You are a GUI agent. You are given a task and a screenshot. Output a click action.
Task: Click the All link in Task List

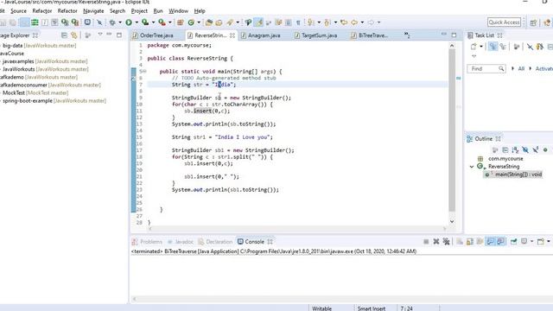(521, 69)
